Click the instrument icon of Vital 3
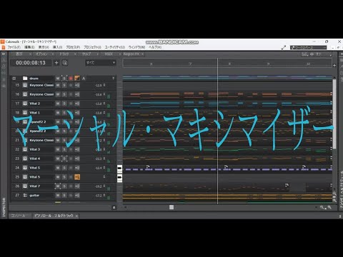Screen dimensions: 343x257 coord(25,149)
